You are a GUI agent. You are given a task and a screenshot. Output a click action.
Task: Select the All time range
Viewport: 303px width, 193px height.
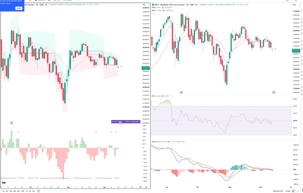[x=33, y=191]
